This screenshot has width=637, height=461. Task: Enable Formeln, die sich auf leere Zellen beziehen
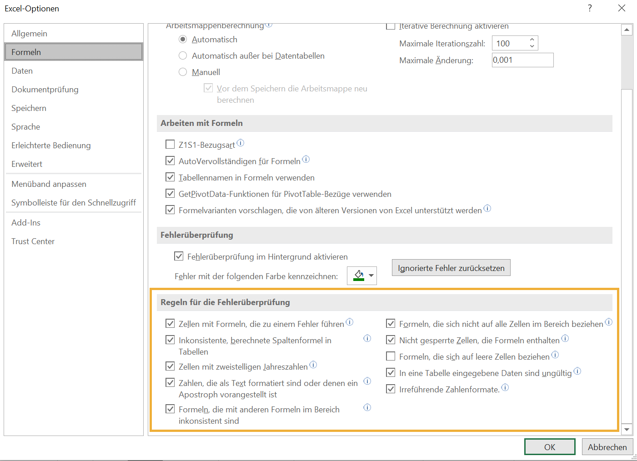(x=391, y=356)
